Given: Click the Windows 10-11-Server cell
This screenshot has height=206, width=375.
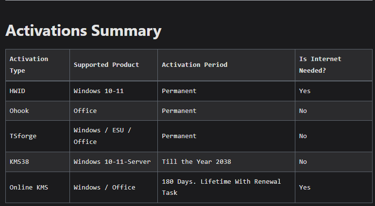Looking at the screenshot, I should 112,161.
